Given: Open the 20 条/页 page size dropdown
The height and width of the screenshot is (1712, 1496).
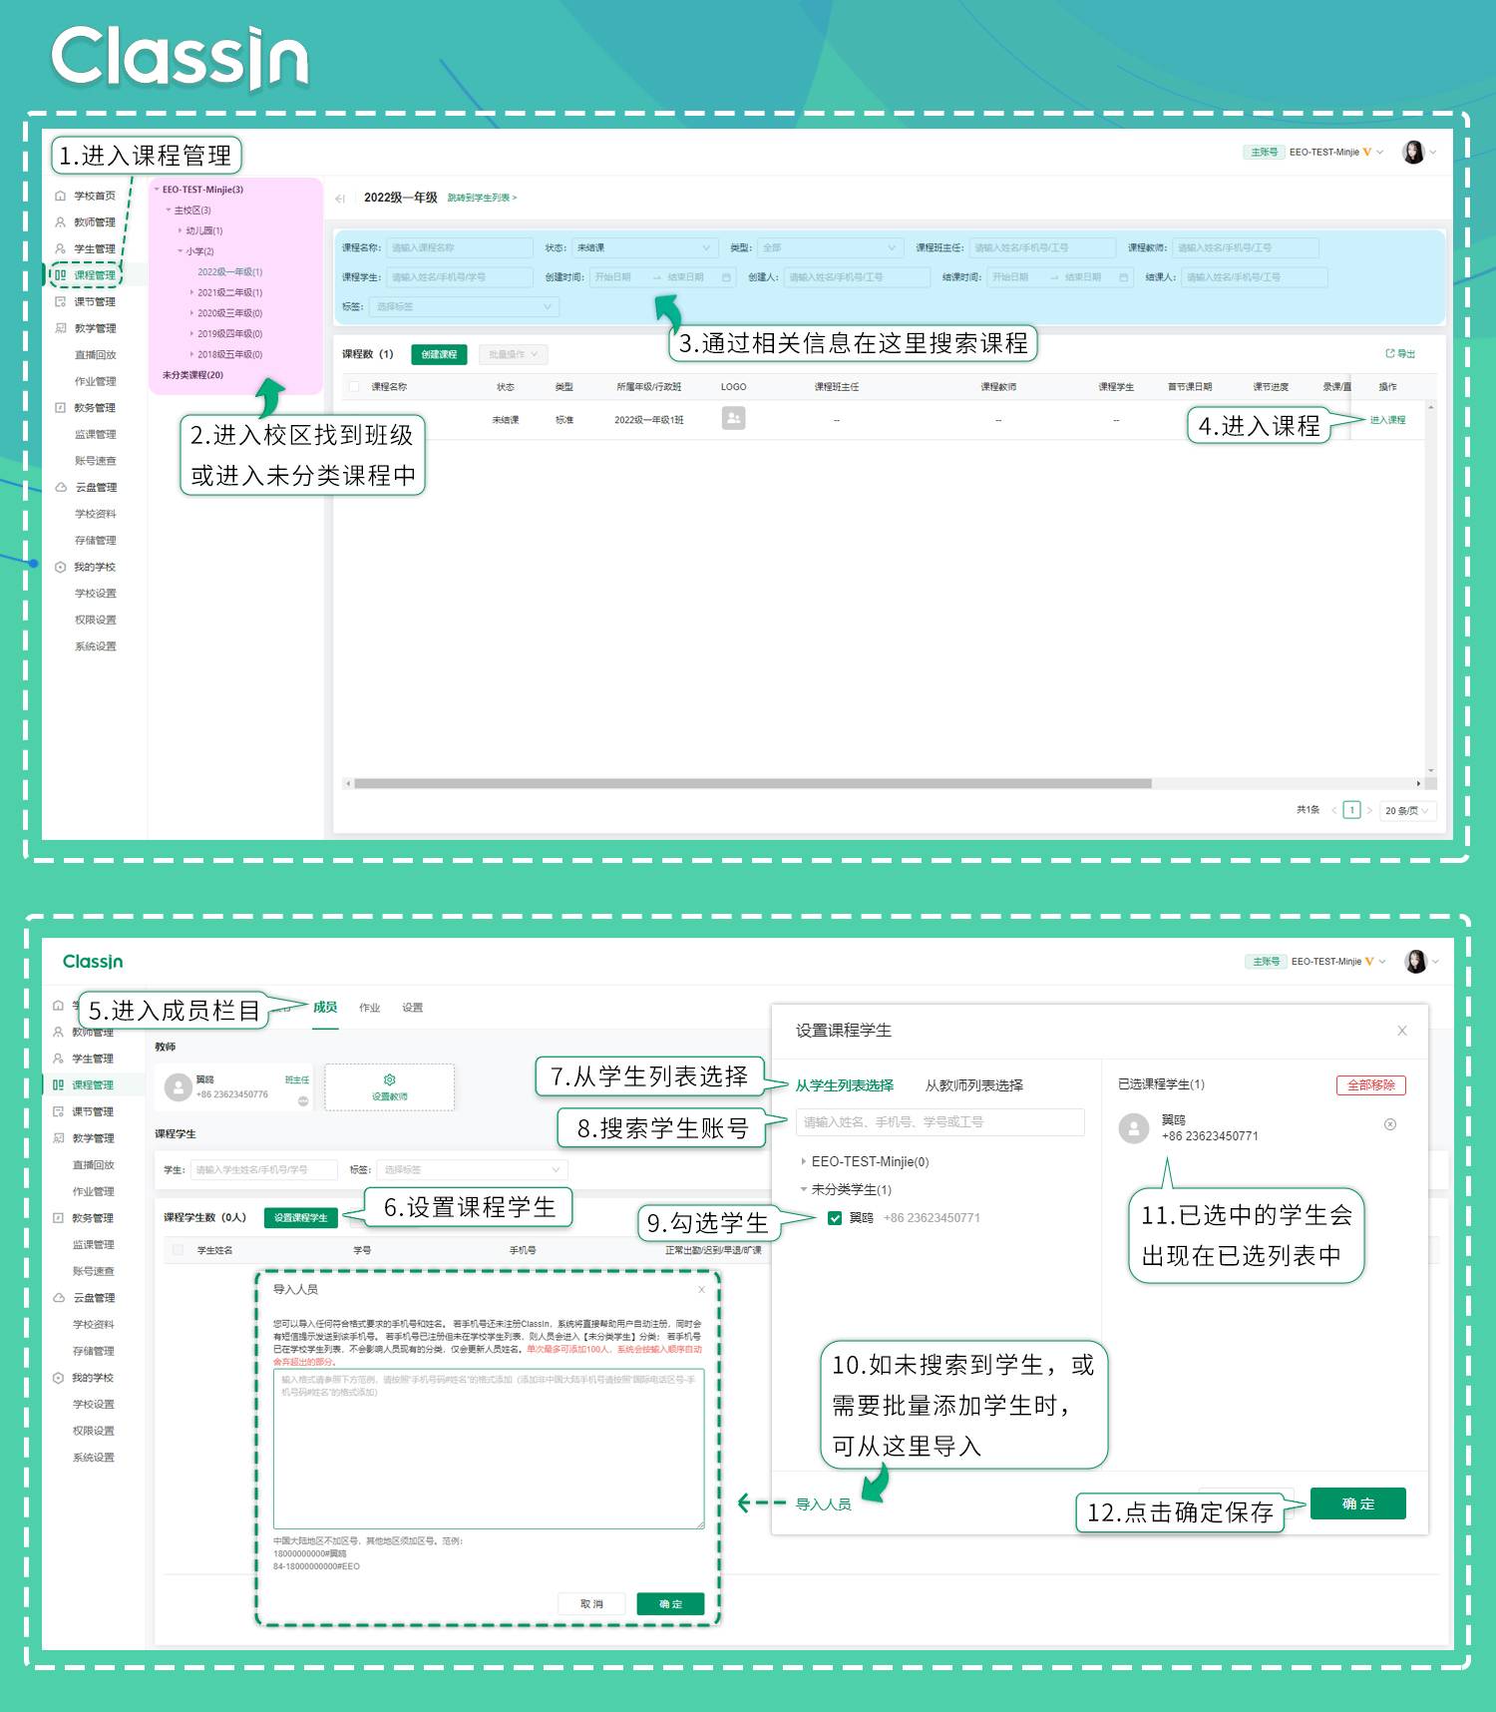Looking at the screenshot, I should 1408,811.
